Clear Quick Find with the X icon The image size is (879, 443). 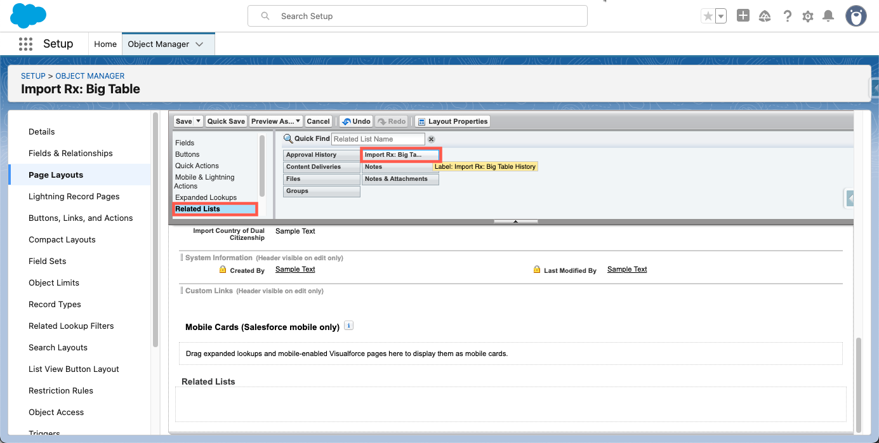click(x=431, y=139)
